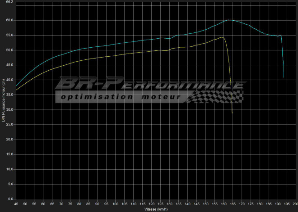Click the "Vitesse (km/h)" axis title
298x212 pixels.
(x=157, y=209)
